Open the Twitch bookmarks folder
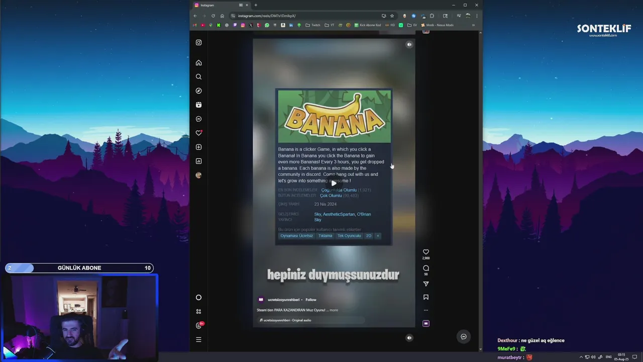This screenshot has height=362, width=643. (x=312, y=25)
